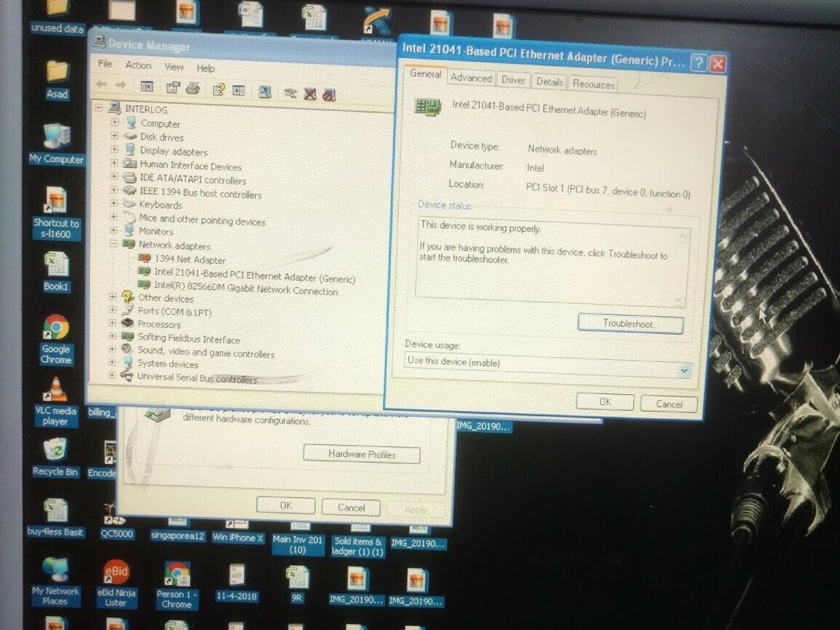Select Intel(R) 82566DM Gigabit Network Connection
The image size is (840, 630).
245,288
